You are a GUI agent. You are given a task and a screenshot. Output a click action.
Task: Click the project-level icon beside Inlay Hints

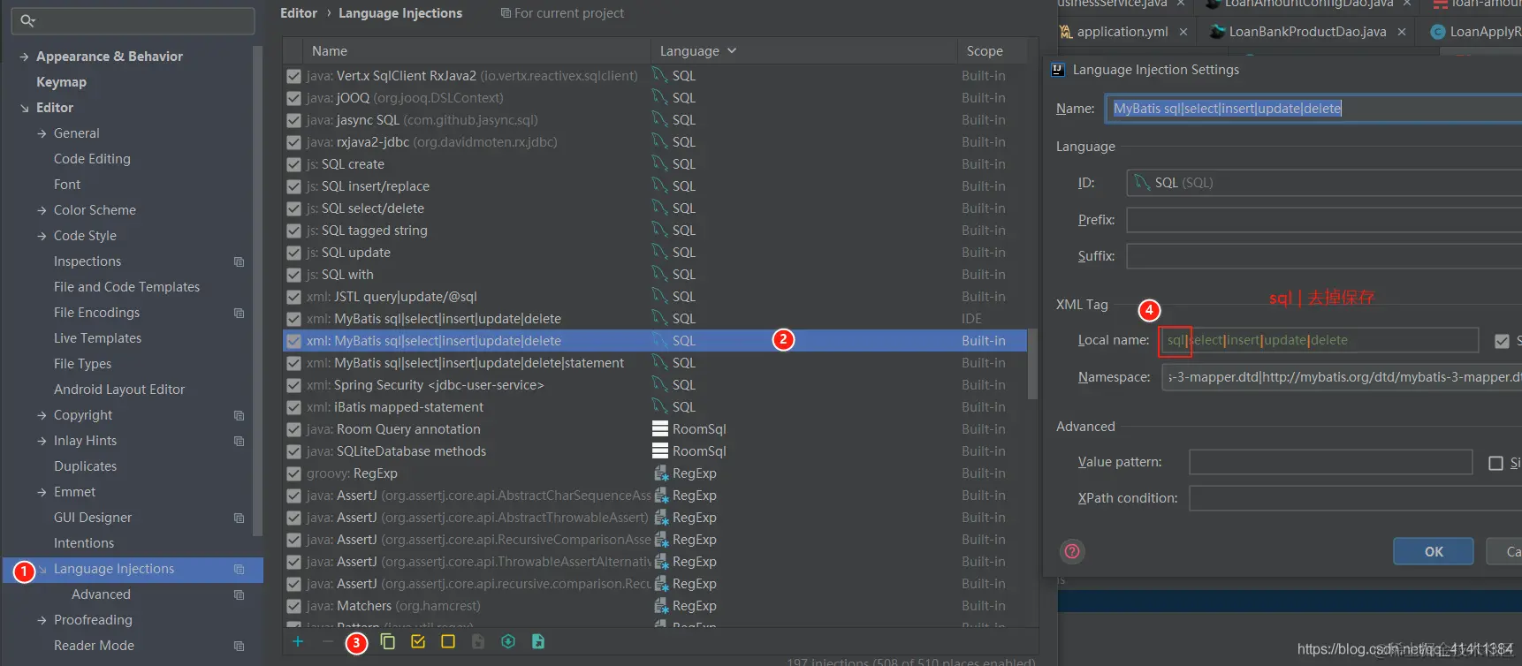[x=239, y=441]
